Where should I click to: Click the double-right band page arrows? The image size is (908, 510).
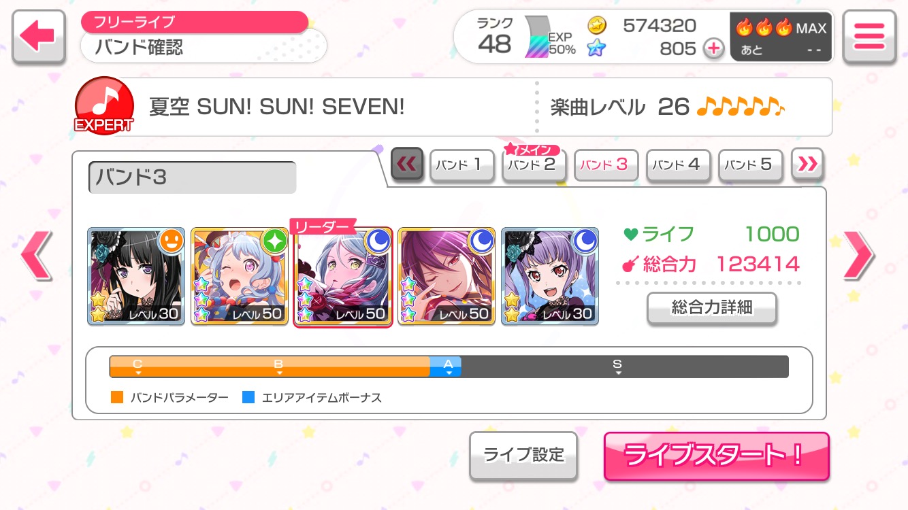click(x=807, y=164)
